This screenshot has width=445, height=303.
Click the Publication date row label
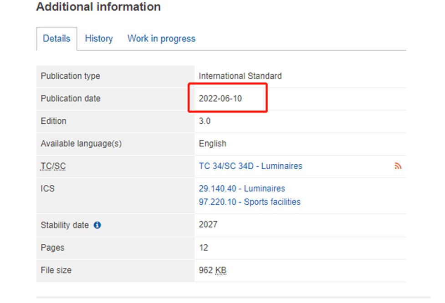(x=71, y=98)
